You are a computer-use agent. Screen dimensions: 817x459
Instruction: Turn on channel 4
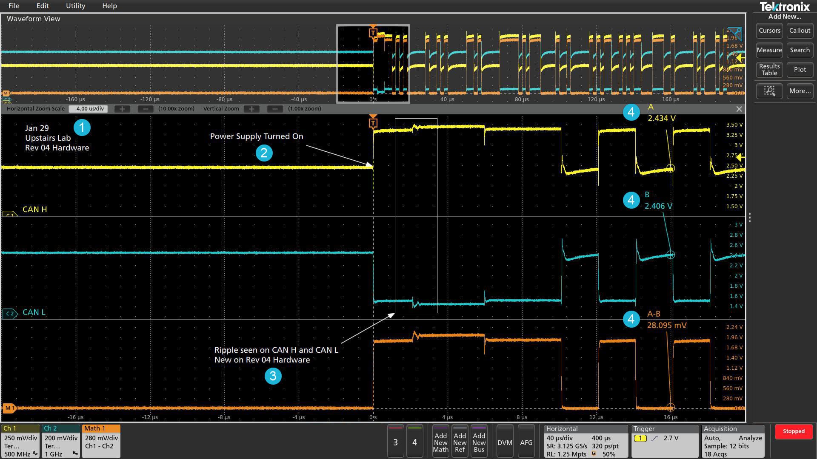pyautogui.click(x=414, y=442)
